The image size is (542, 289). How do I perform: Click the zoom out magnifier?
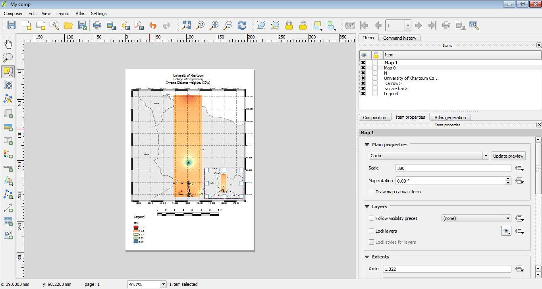(x=228, y=25)
